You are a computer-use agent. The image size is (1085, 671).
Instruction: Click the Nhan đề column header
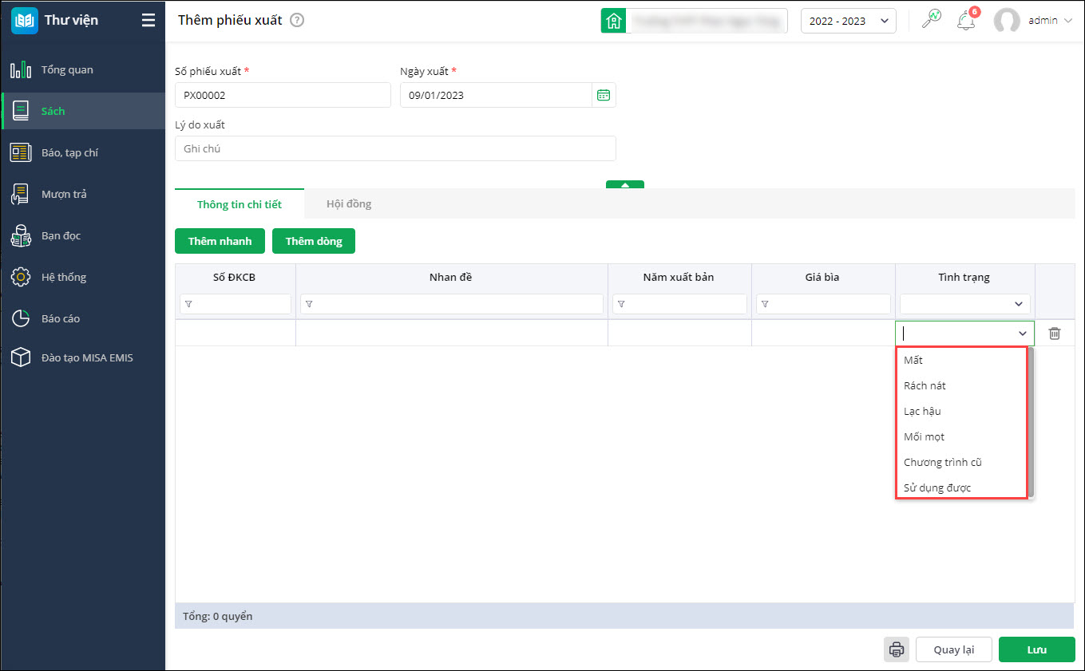(x=452, y=277)
